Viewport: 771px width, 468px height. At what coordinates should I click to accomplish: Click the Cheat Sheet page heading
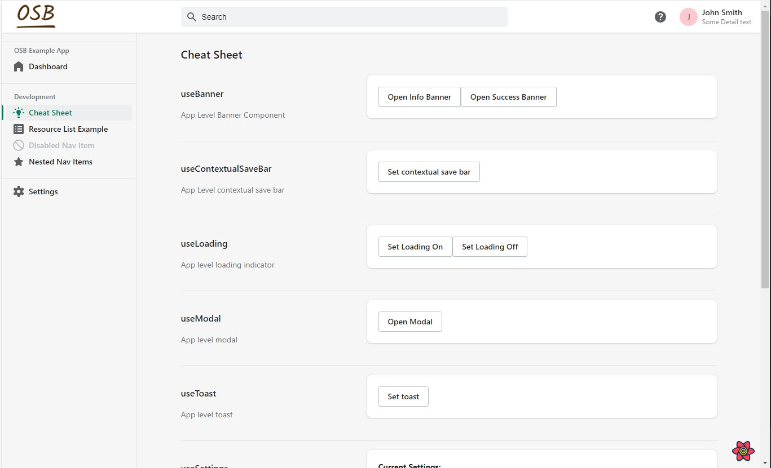[212, 55]
